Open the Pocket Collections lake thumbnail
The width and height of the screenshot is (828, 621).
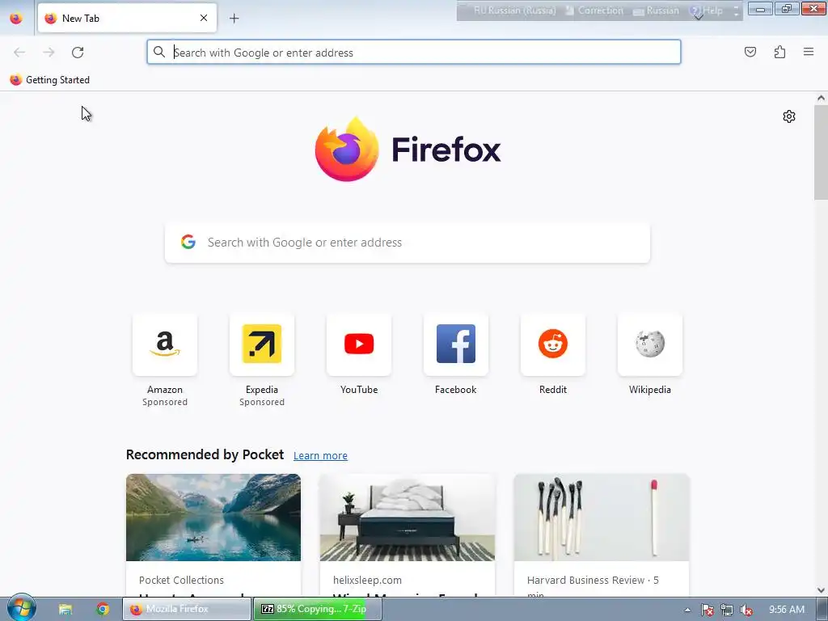point(213,517)
